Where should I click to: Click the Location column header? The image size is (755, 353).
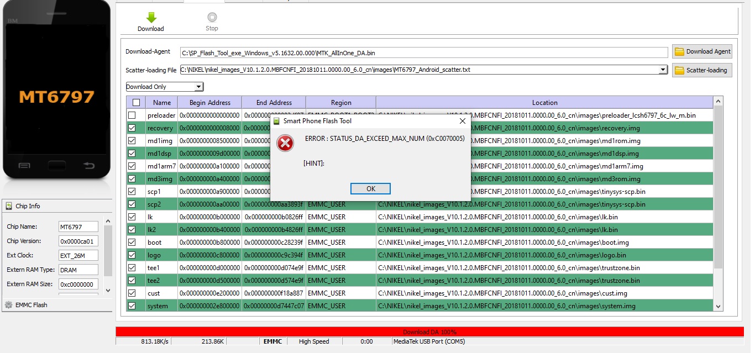click(544, 103)
